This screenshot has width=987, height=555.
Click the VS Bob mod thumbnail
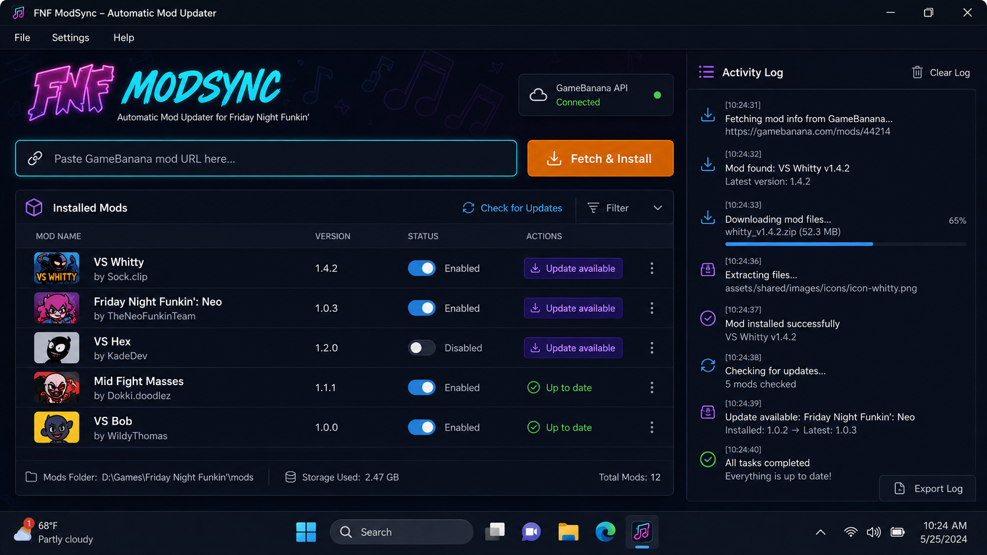[57, 427]
